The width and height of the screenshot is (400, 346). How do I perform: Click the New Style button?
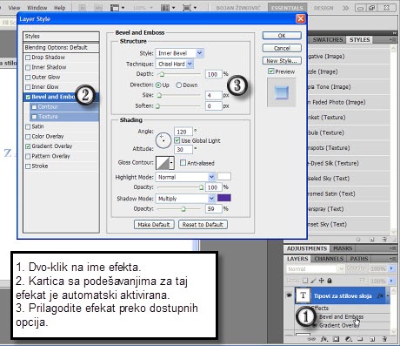(x=282, y=61)
